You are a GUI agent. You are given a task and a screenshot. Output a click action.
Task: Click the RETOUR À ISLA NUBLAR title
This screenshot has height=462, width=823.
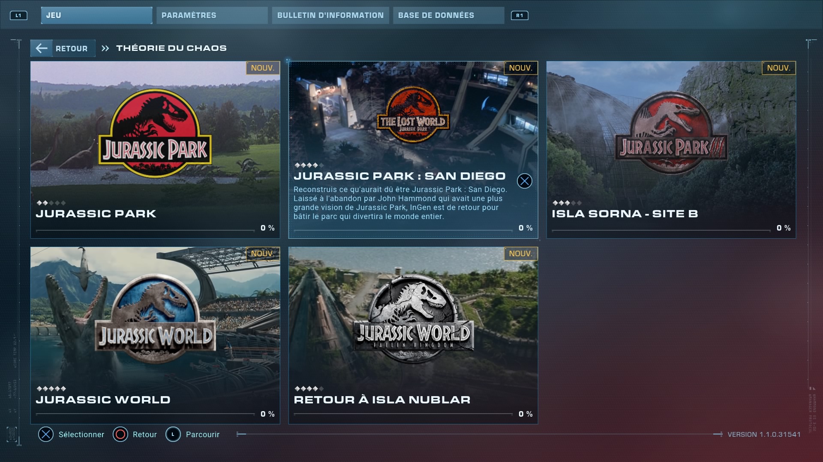(382, 400)
